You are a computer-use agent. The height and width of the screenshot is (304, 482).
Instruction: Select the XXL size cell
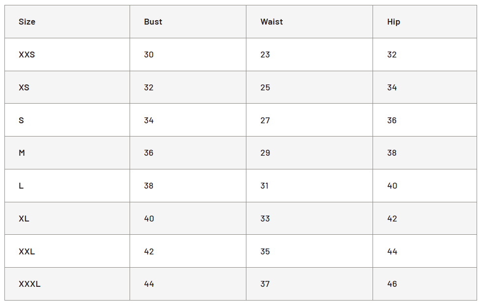tap(67, 251)
